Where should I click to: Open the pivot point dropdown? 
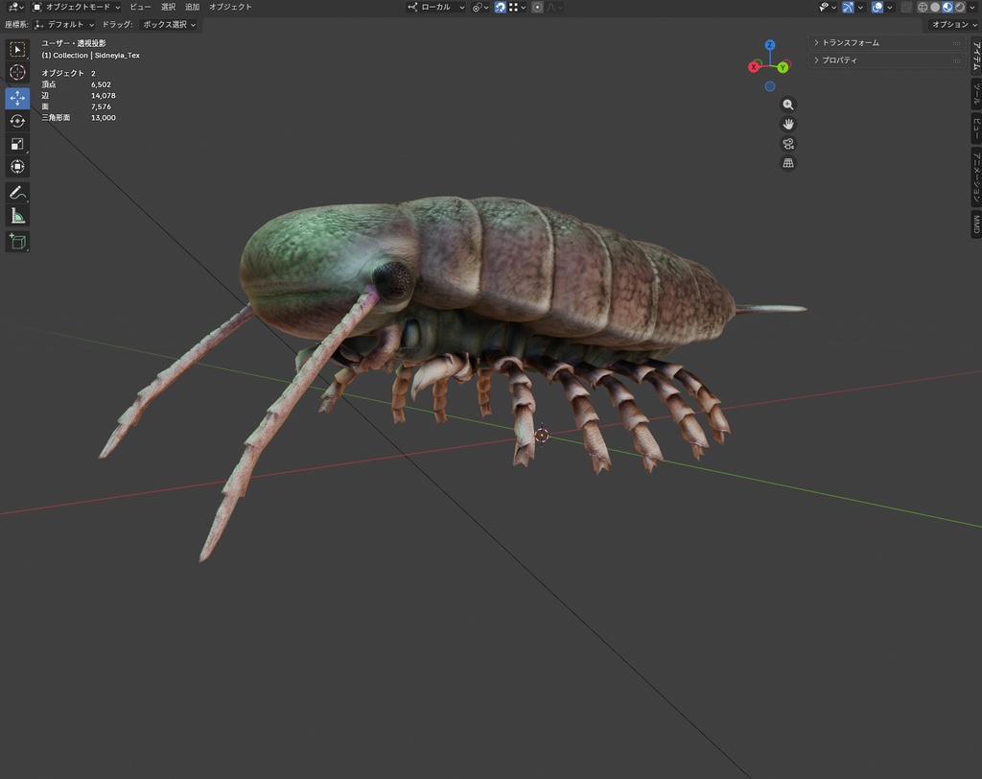point(480,8)
